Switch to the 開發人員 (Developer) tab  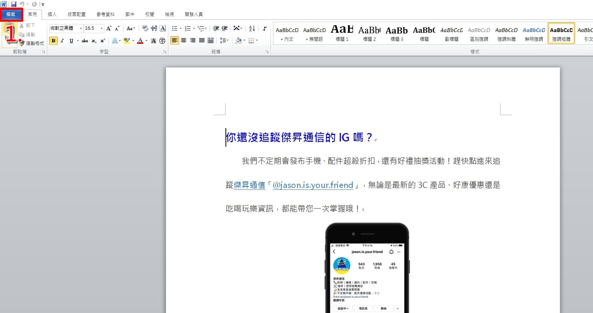194,14
